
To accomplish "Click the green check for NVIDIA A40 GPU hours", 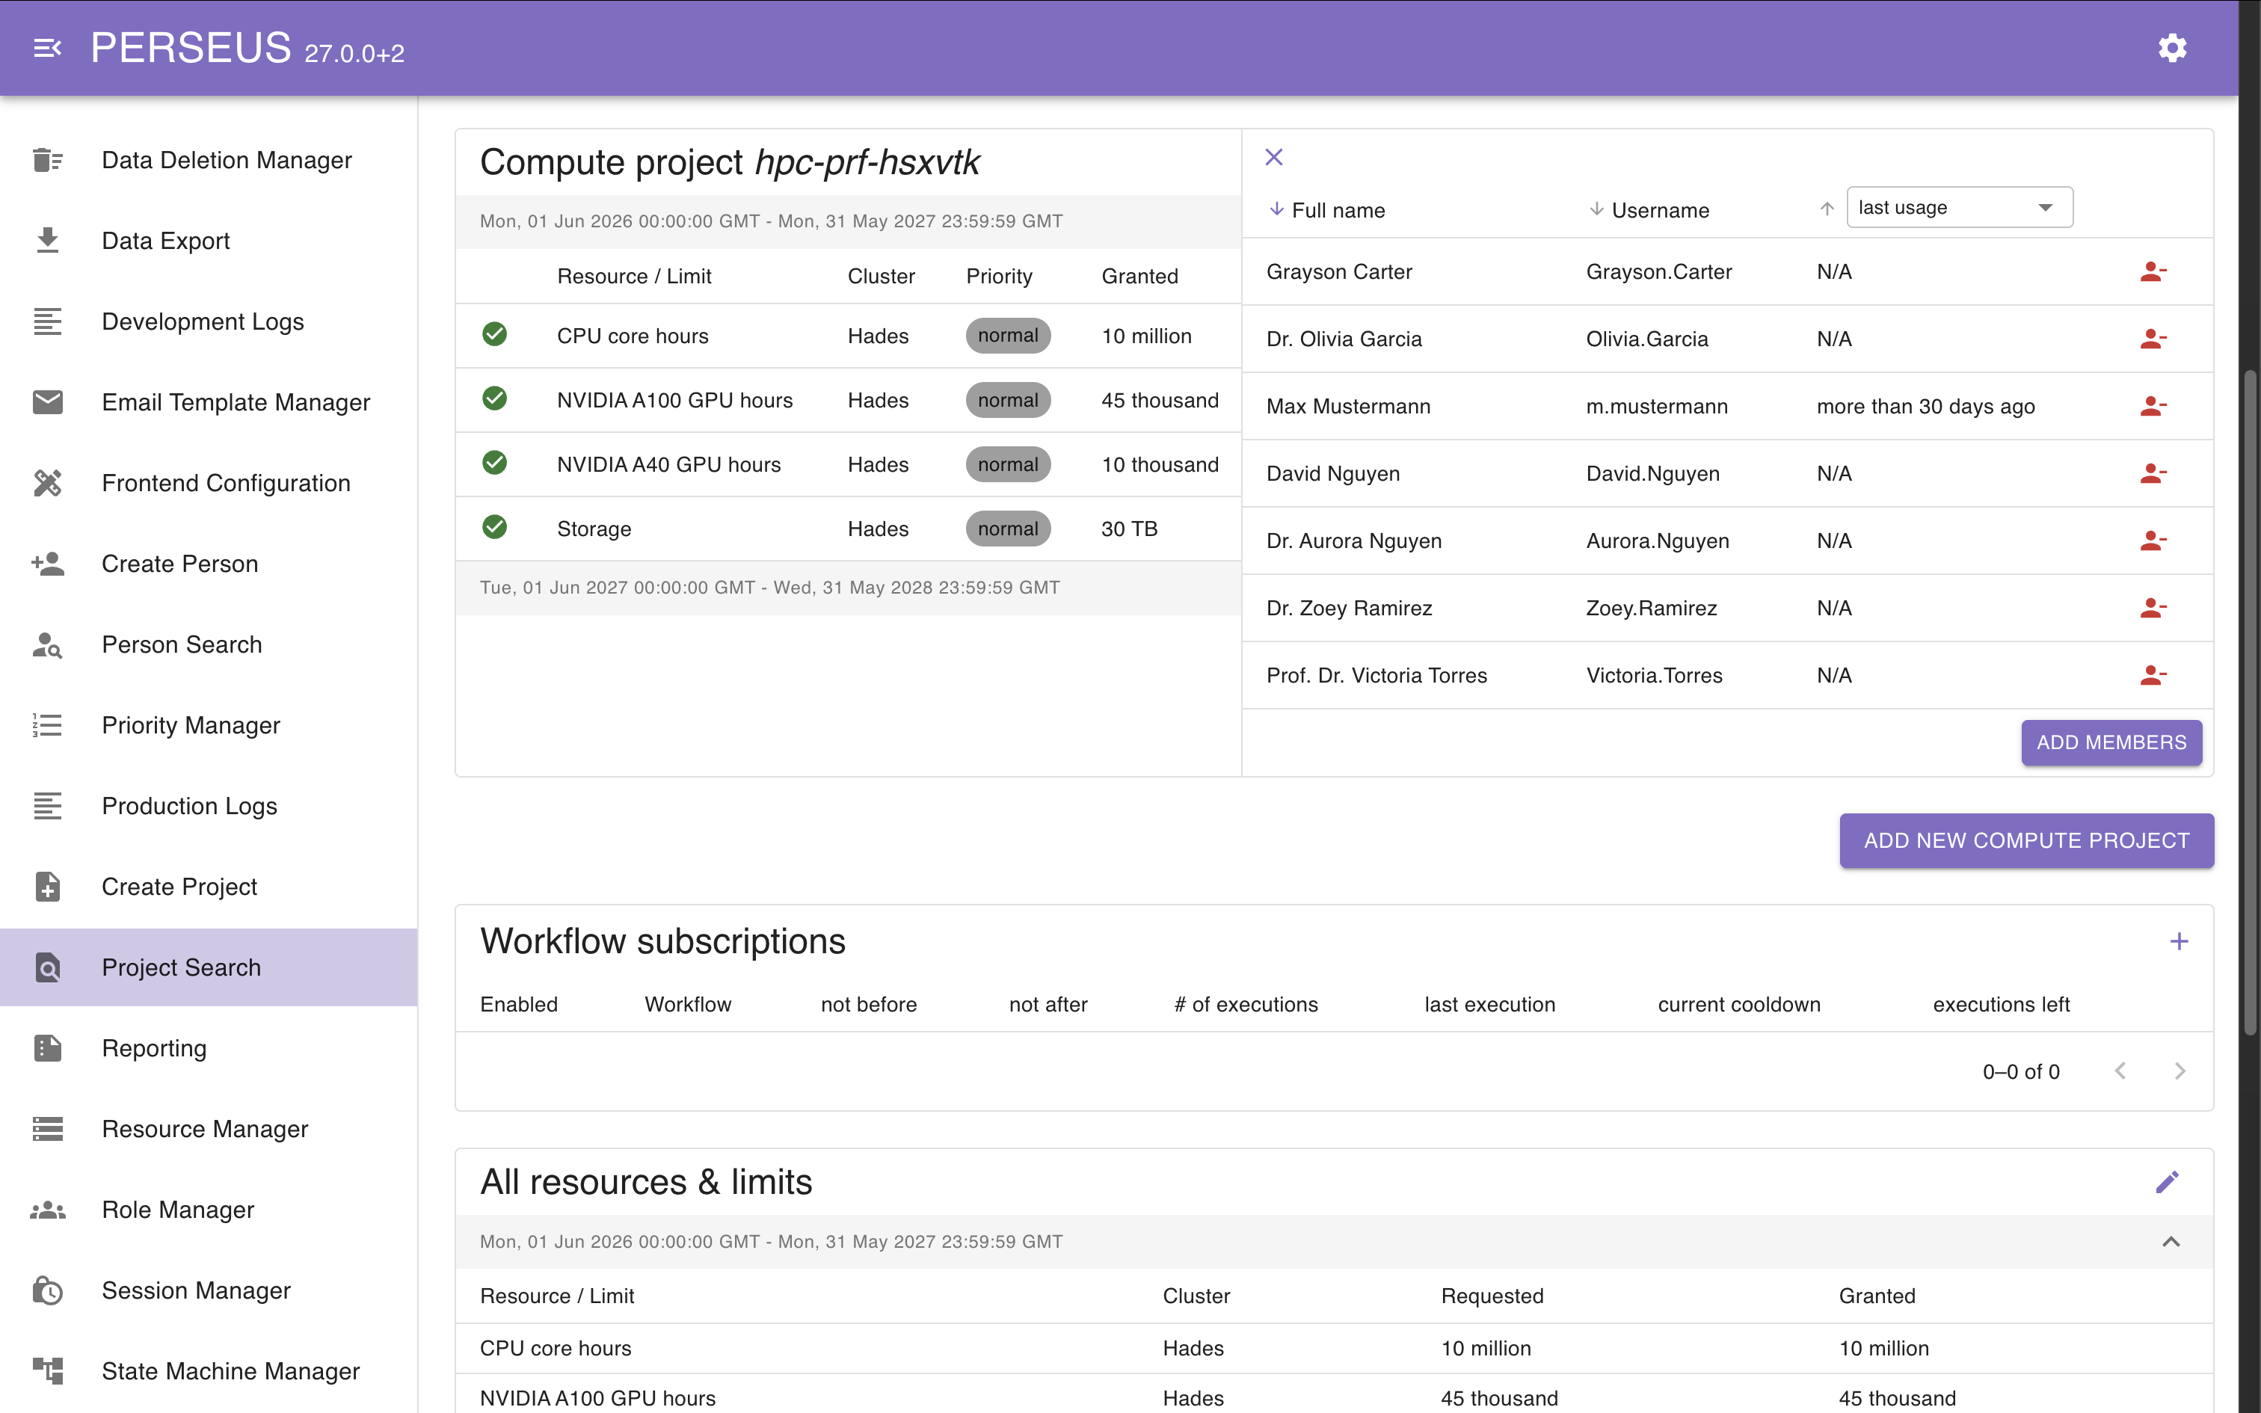I will (x=494, y=464).
